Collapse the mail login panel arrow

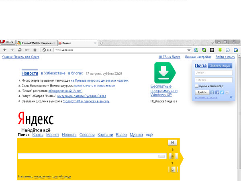[x=231, y=97]
